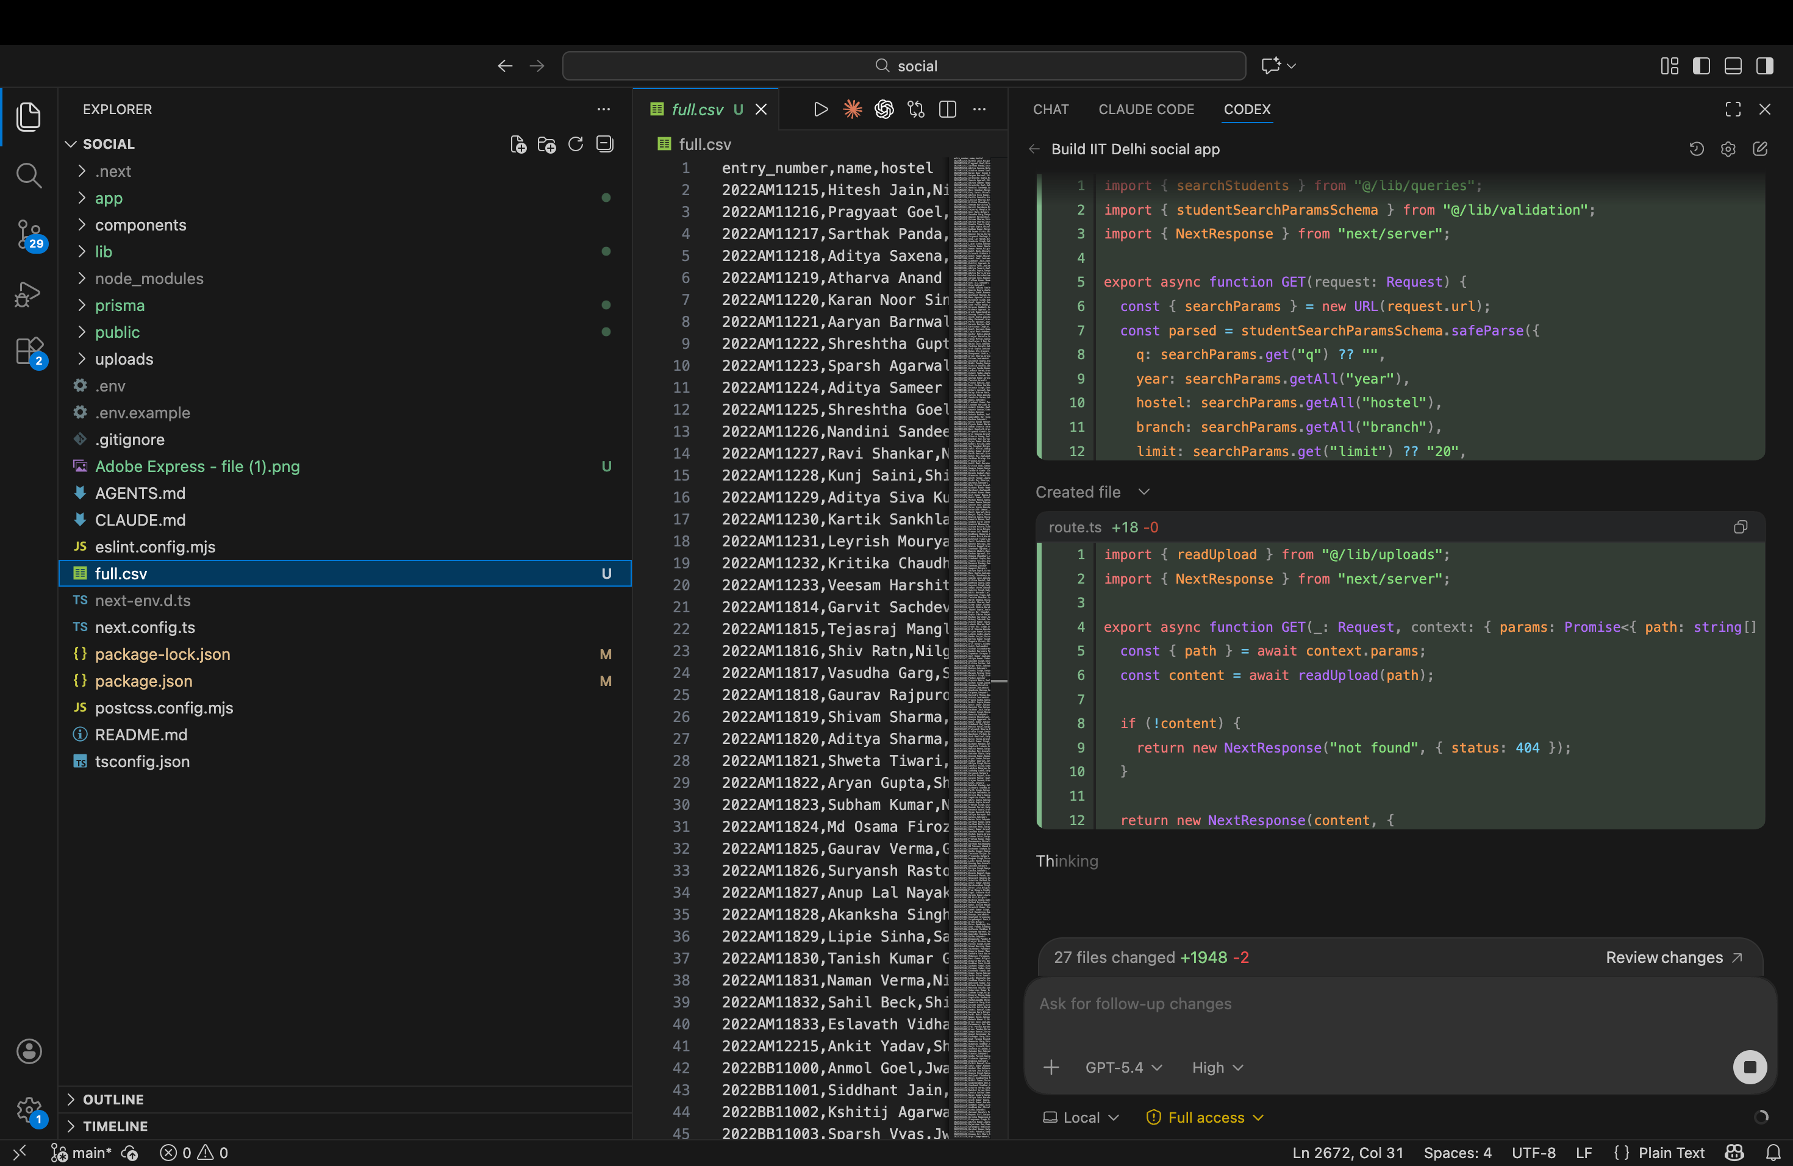Screen dimensions: 1793x1166
Task: Expand the components folder
Action: [140, 224]
